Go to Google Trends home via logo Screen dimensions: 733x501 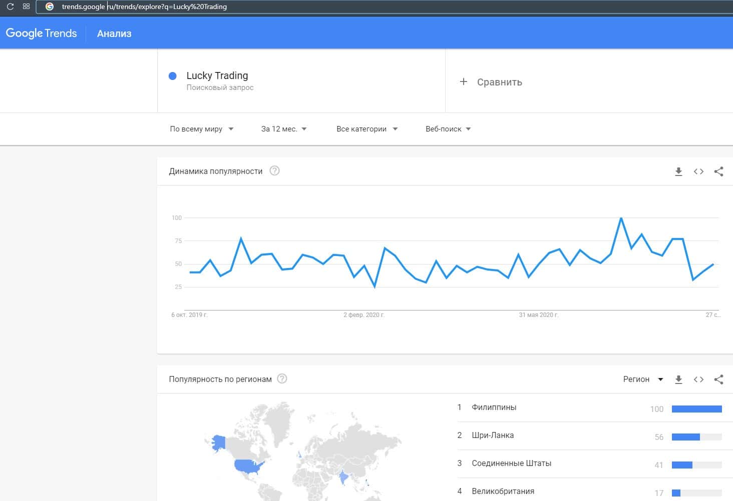point(41,33)
